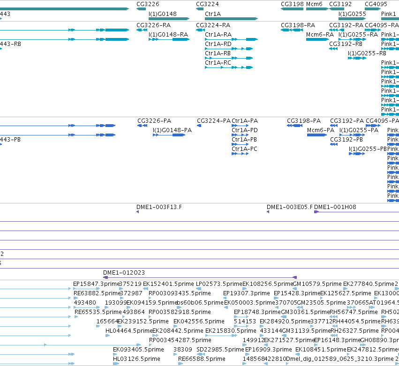Select the EK152401.5prime EST label
399x366 pixels.
click(x=168, y=284)
